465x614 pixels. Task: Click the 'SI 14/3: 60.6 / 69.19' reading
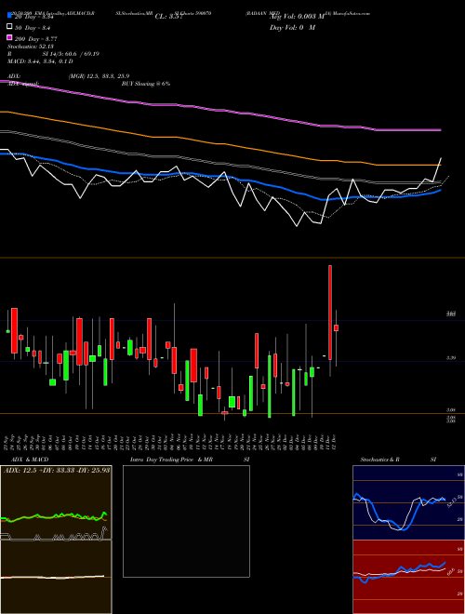[71, 54]
